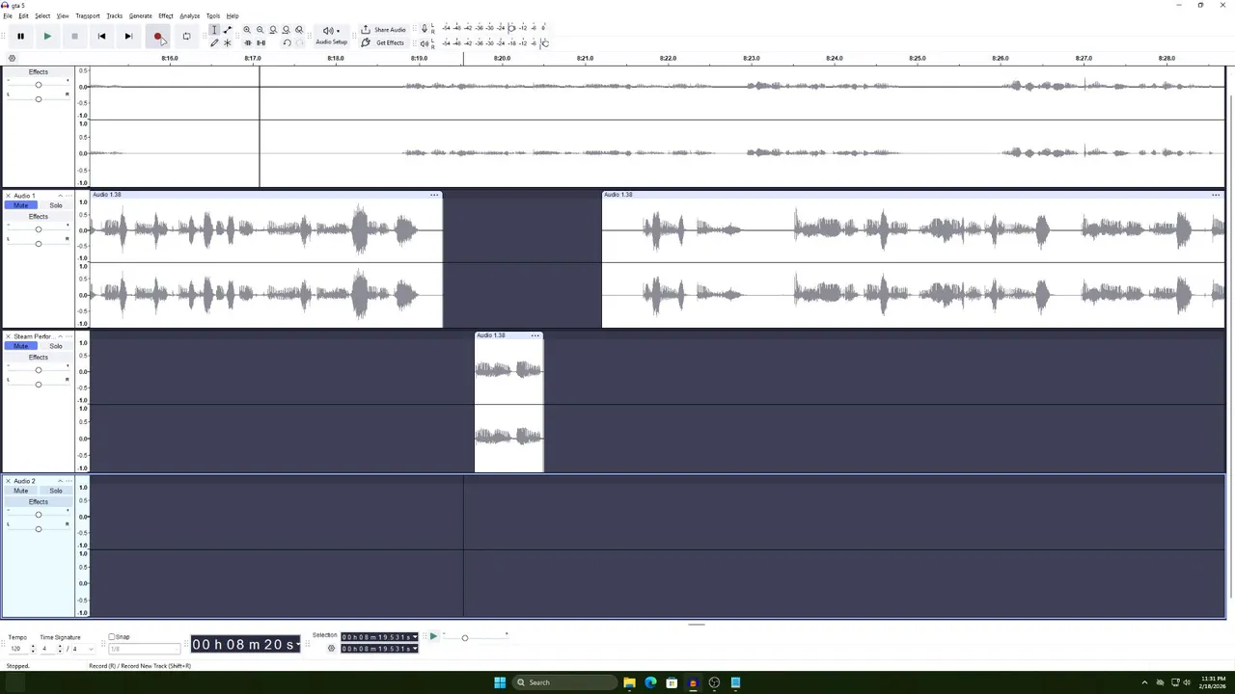The height and width of the screenshot is (694, 1235).
Task: Open the time display format dropdown
Action: click(x=298, y=644)
